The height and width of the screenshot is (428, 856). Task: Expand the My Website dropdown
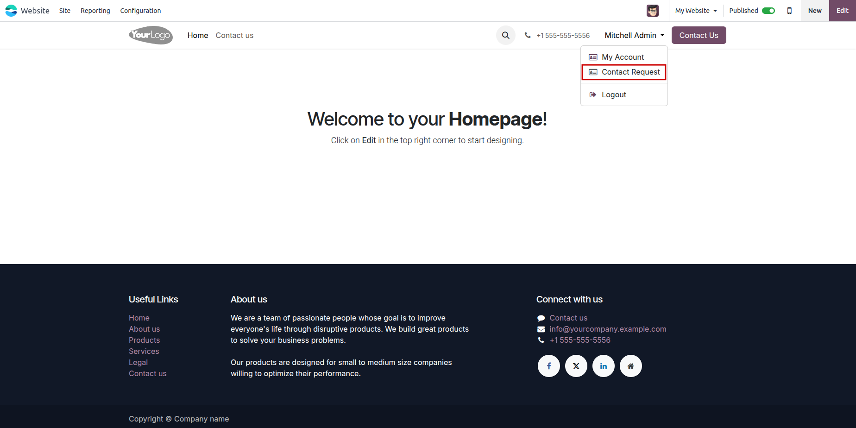click(x=696, y=11)
